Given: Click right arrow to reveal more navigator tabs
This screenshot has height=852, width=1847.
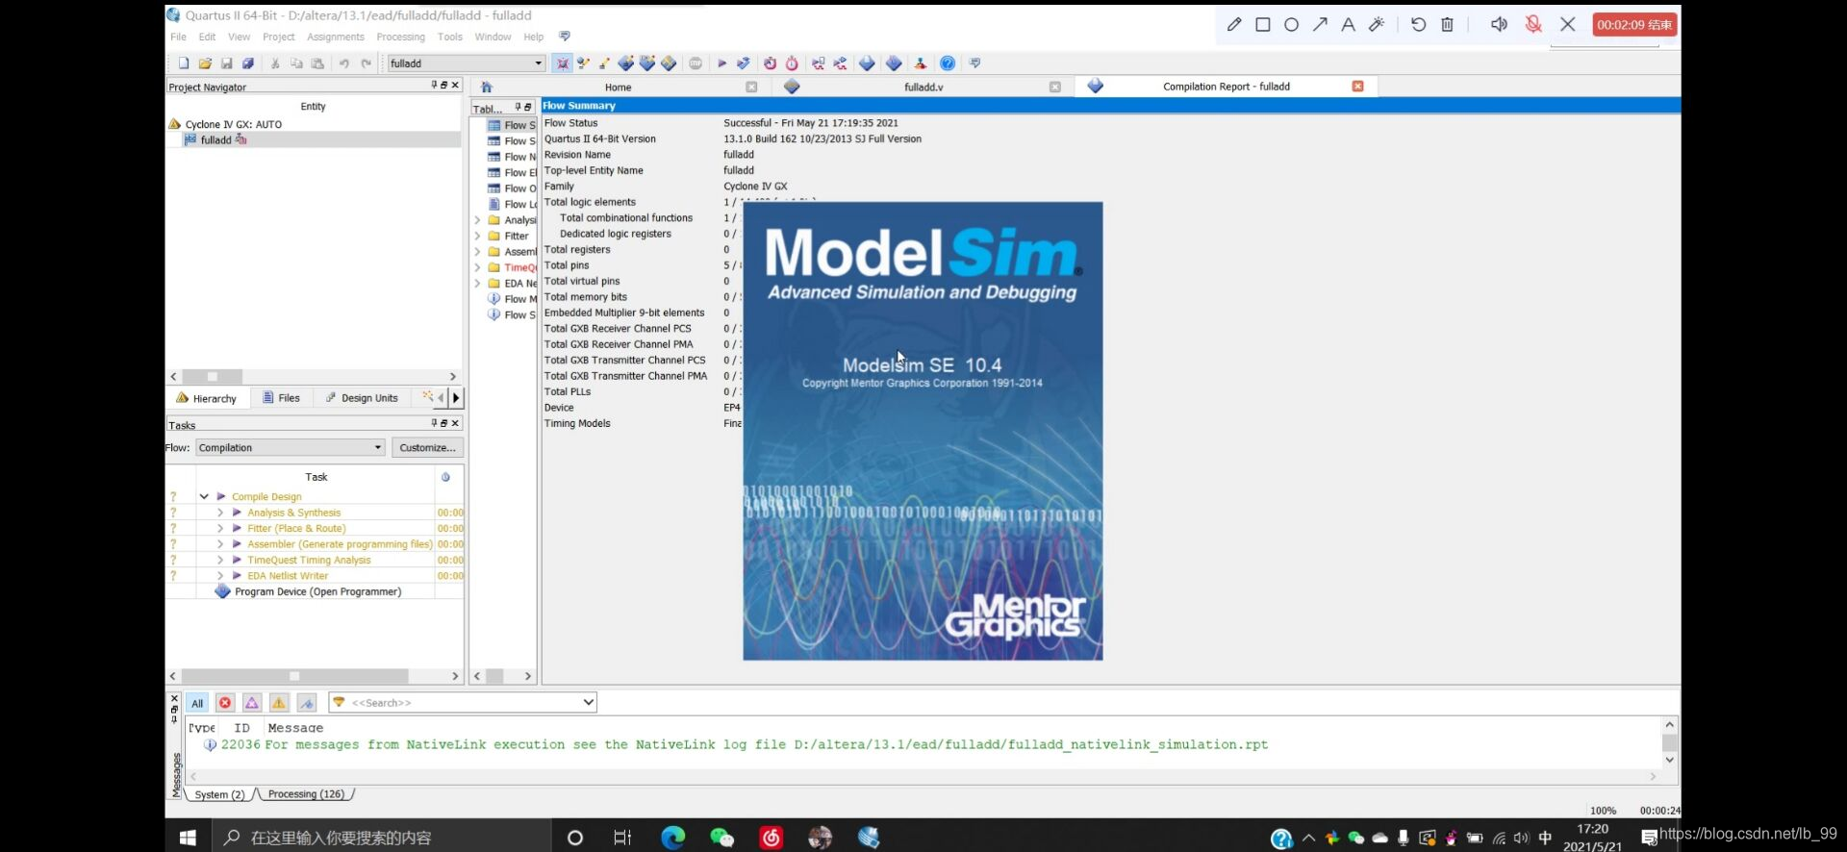Looking at the screenshot, I should [x=456, y=397].
